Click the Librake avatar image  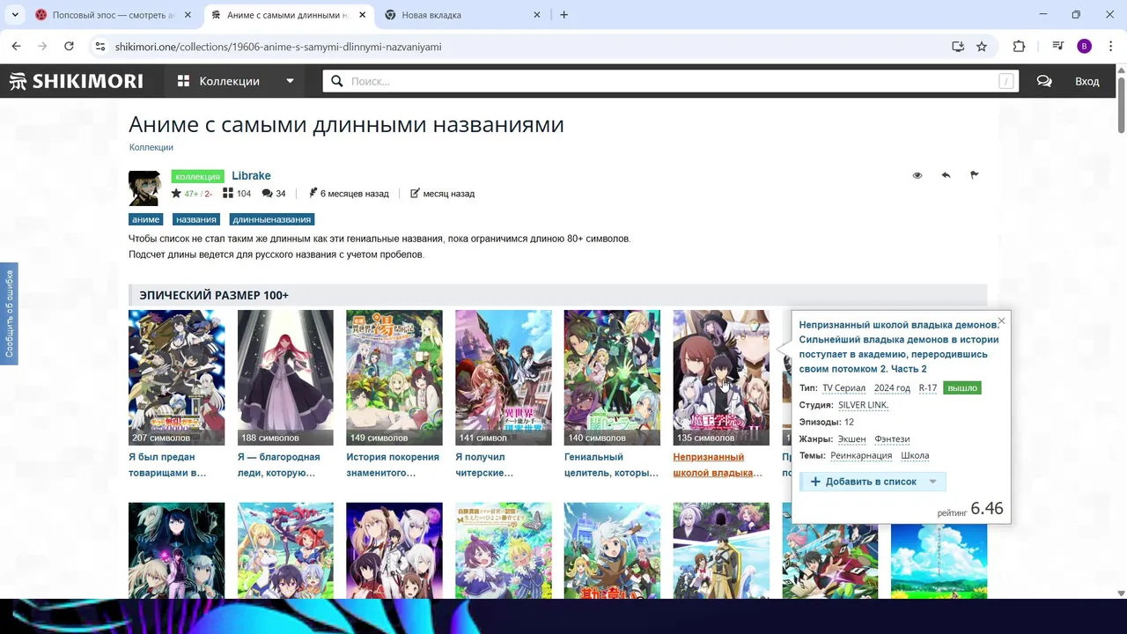pyautogui.click(x=144, y=188)
